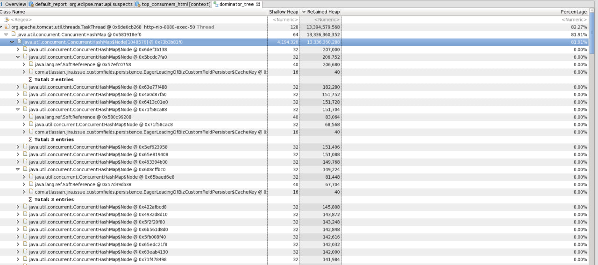Click the icon of Node 0x5bcdc7fa0

point(25,57)
